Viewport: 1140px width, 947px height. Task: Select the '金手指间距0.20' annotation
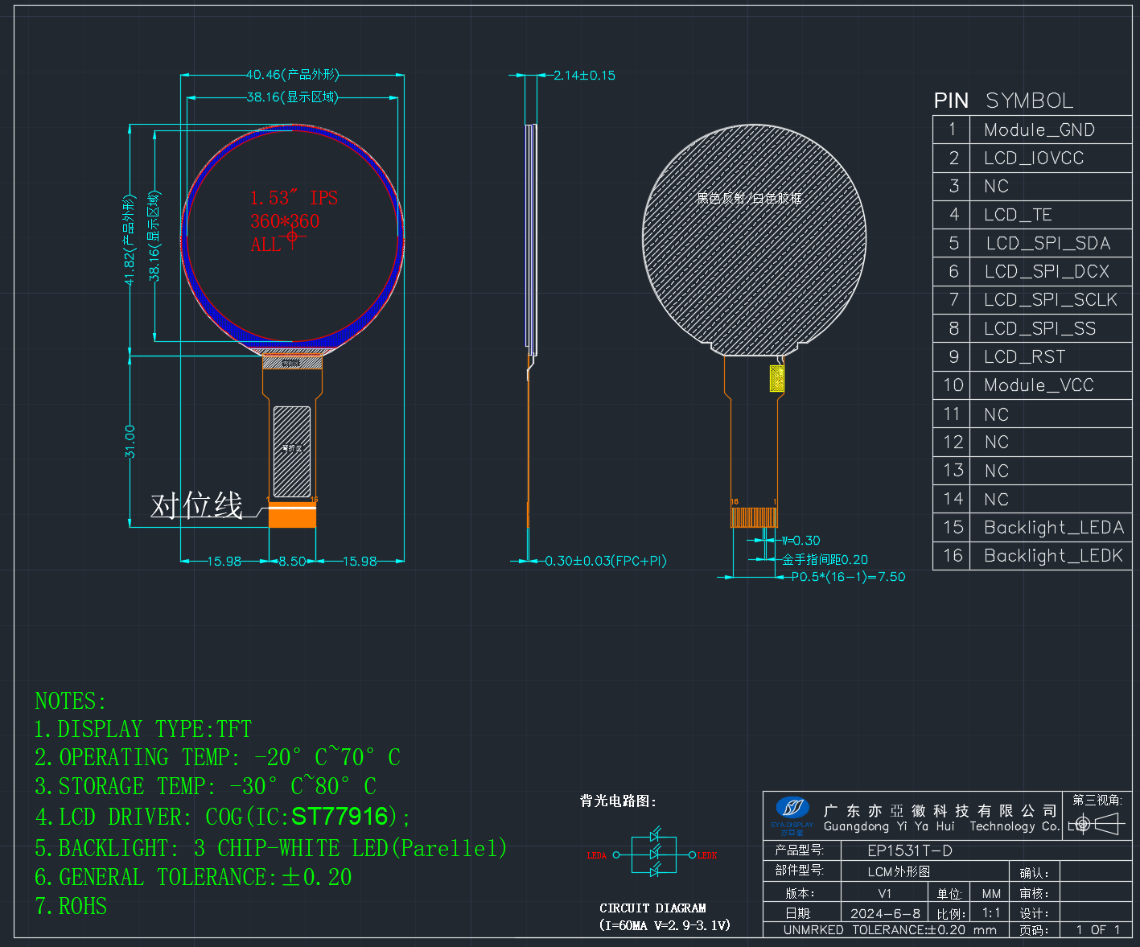point(825,560)
